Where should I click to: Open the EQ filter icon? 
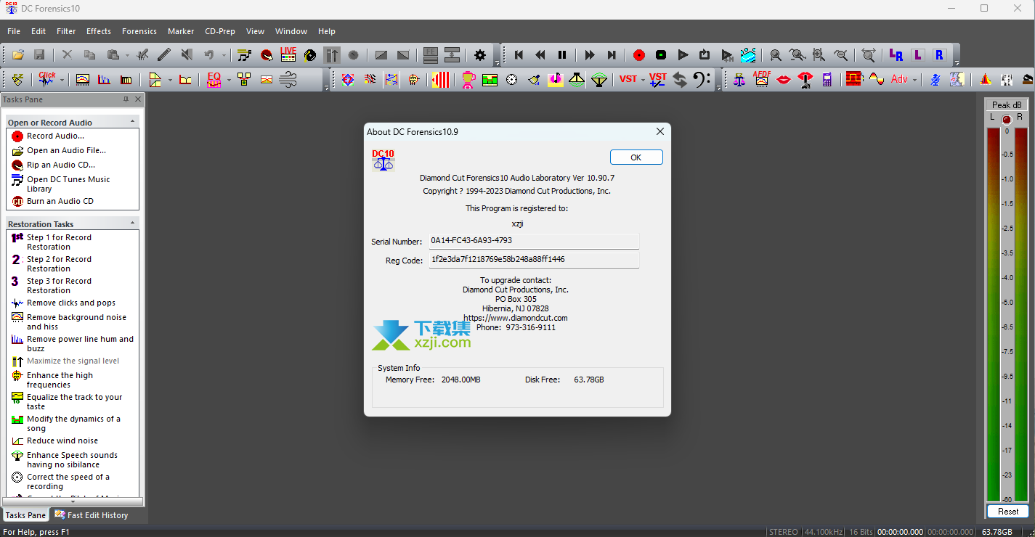click(x=214, y=80)
